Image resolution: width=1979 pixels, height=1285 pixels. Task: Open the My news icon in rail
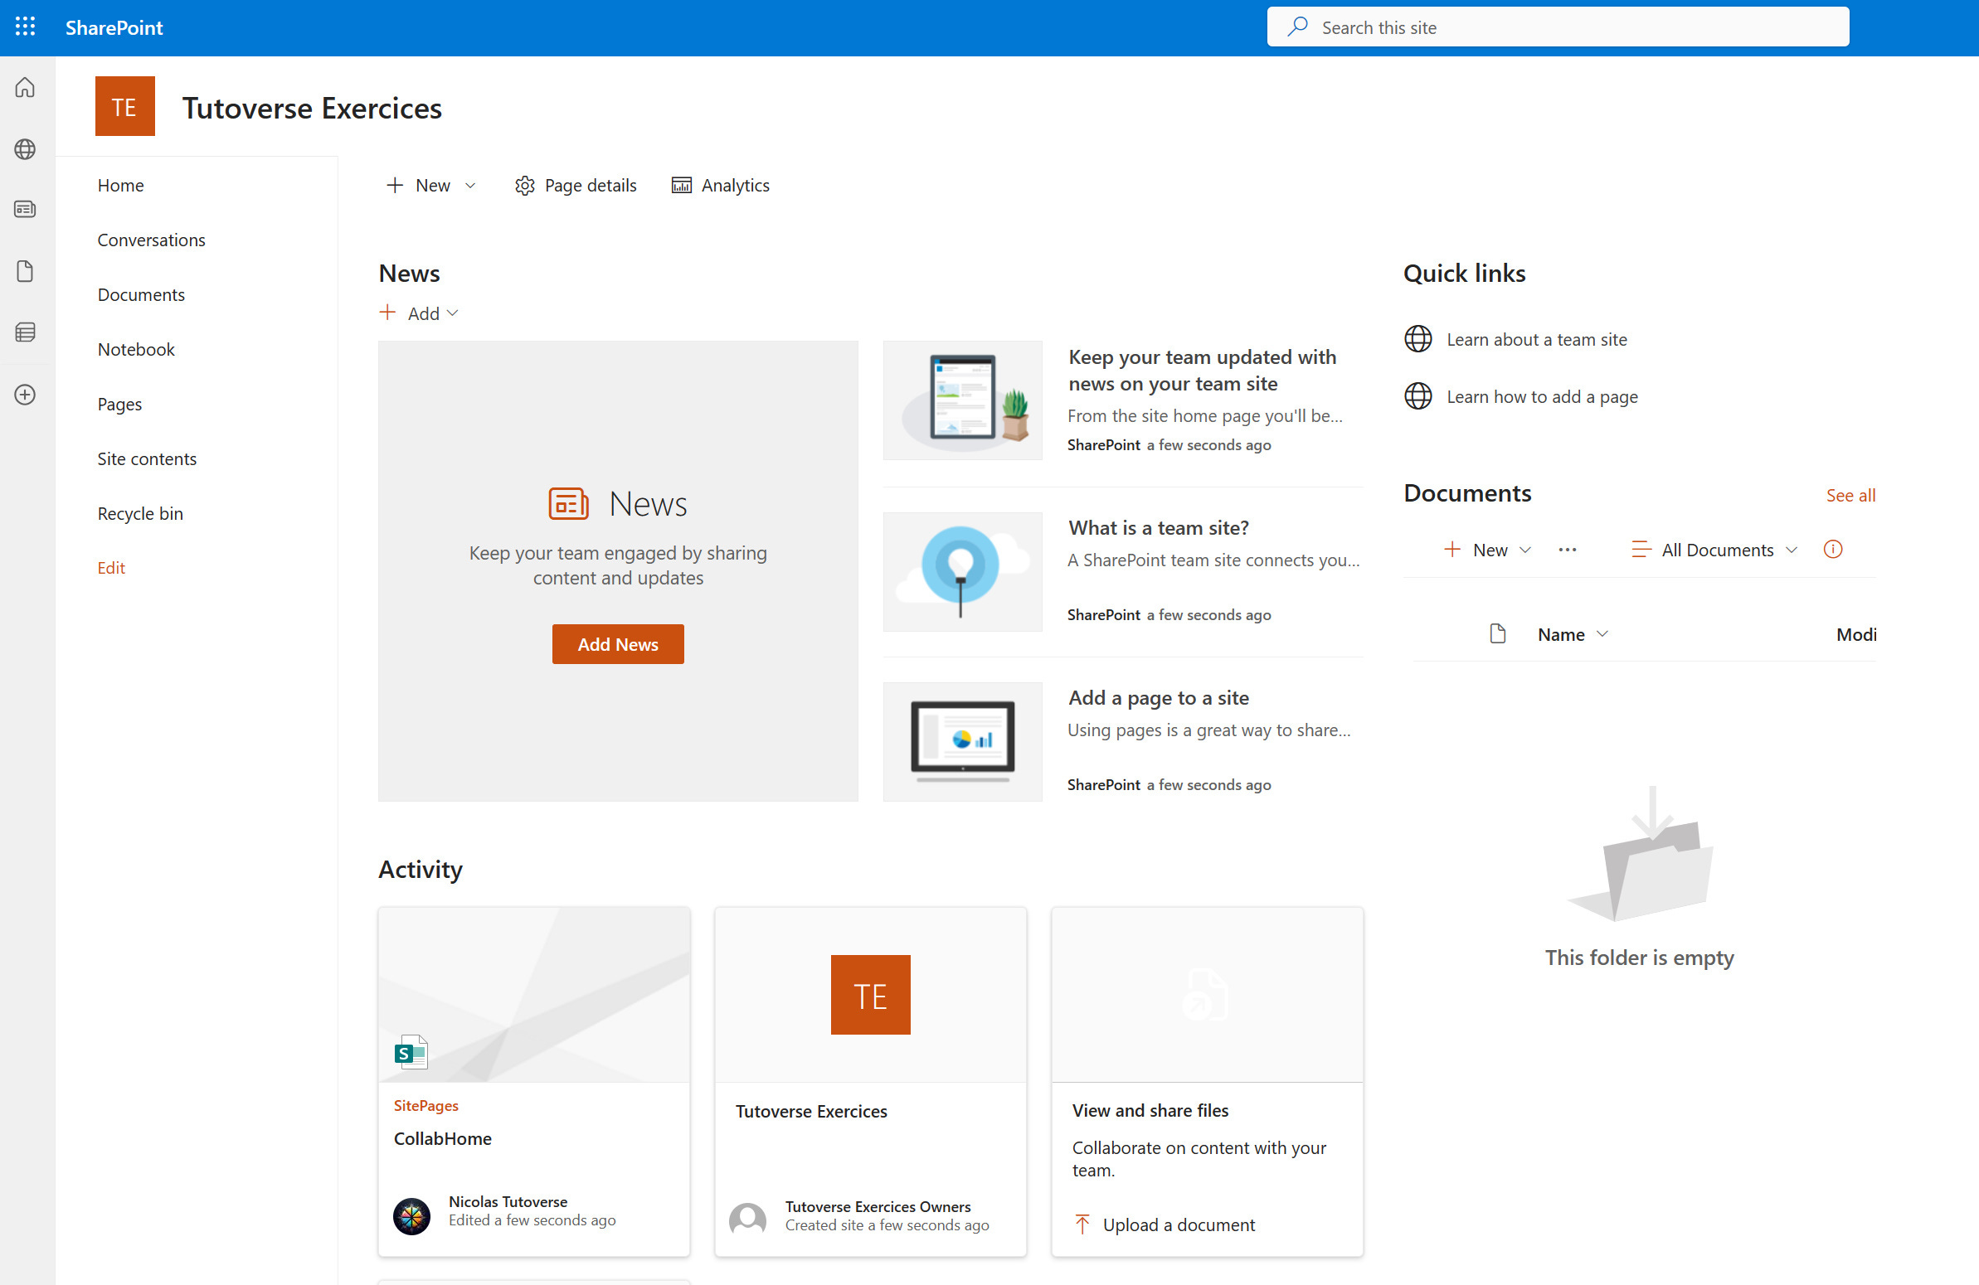25,210
